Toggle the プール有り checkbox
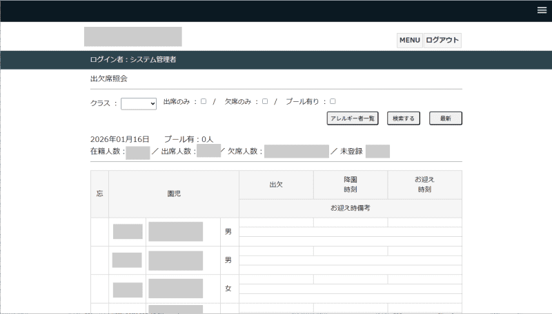Screen dimensions: 552x314 333,101
